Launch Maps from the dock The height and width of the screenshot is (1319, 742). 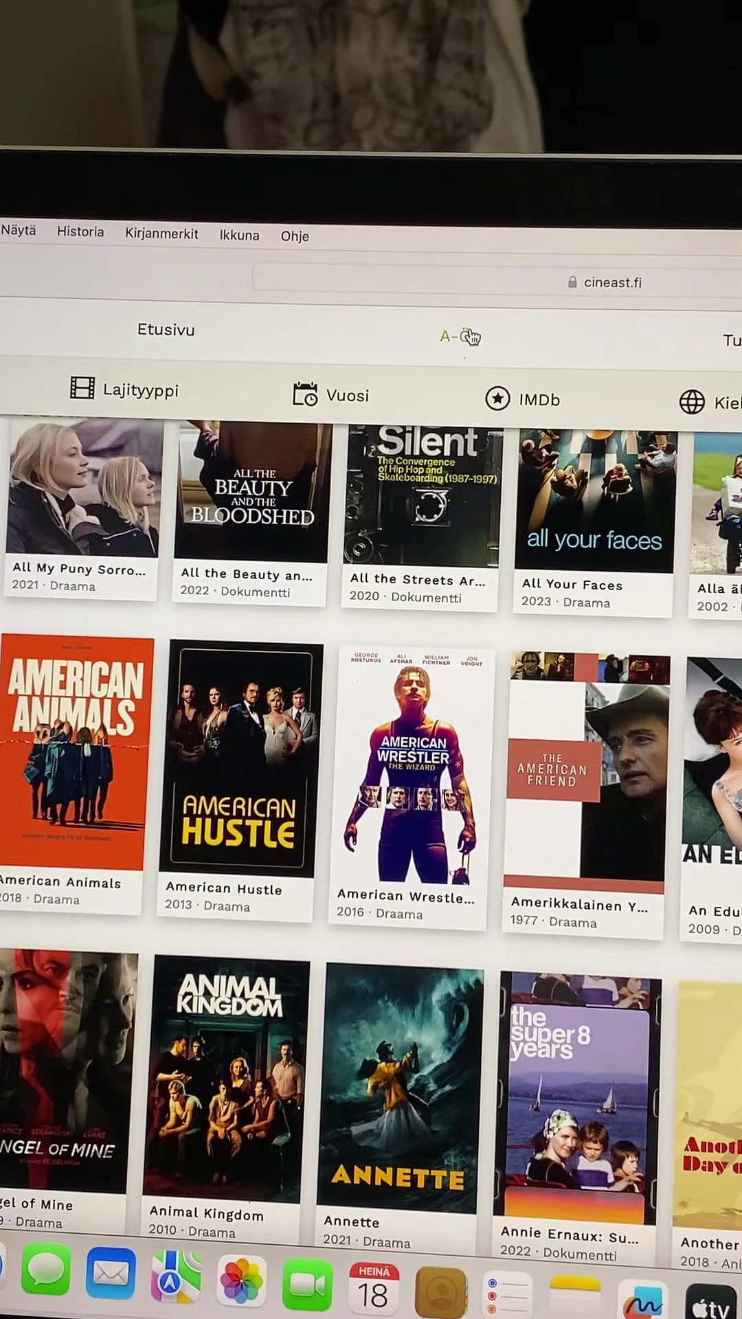176,1276
